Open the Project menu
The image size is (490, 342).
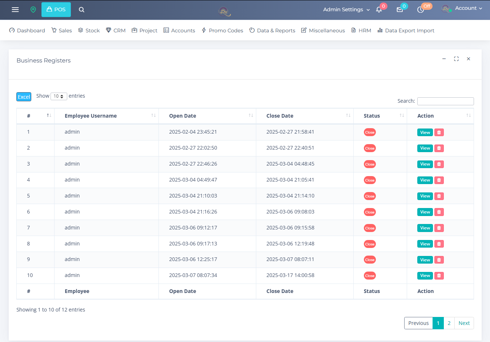pos(144,30)
